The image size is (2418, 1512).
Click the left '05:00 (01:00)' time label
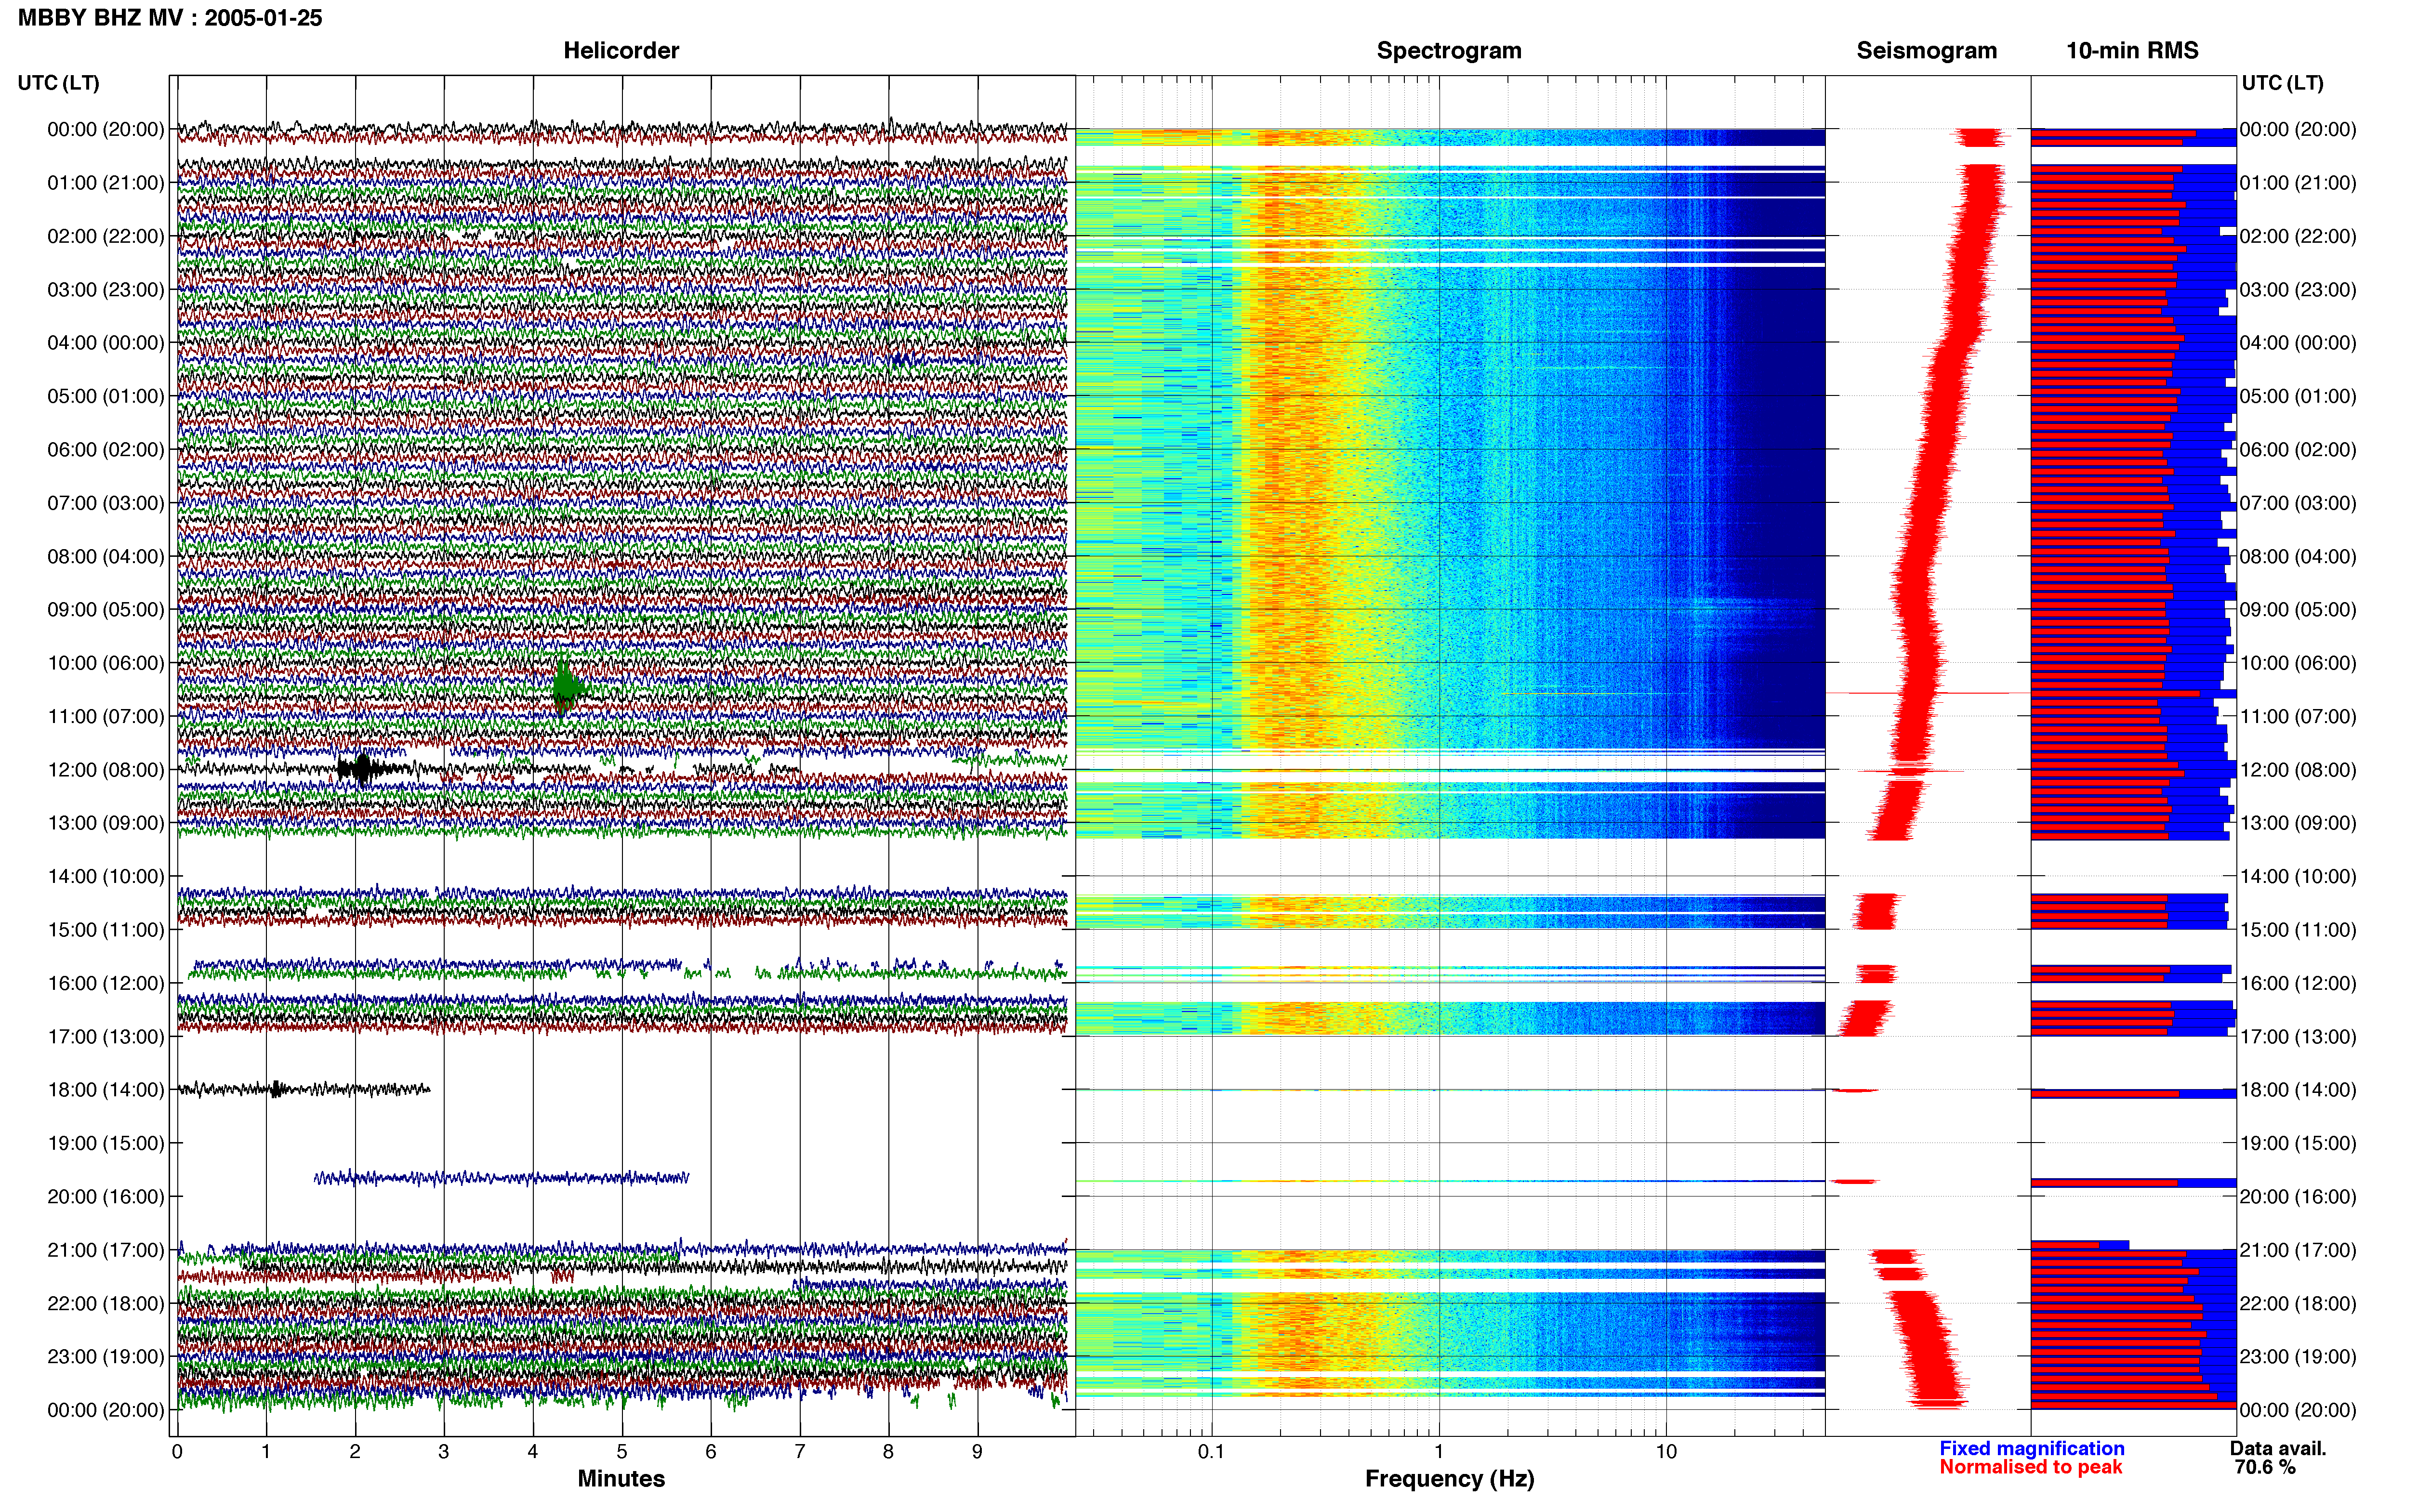pyautogui.click(x=106, y=396)
